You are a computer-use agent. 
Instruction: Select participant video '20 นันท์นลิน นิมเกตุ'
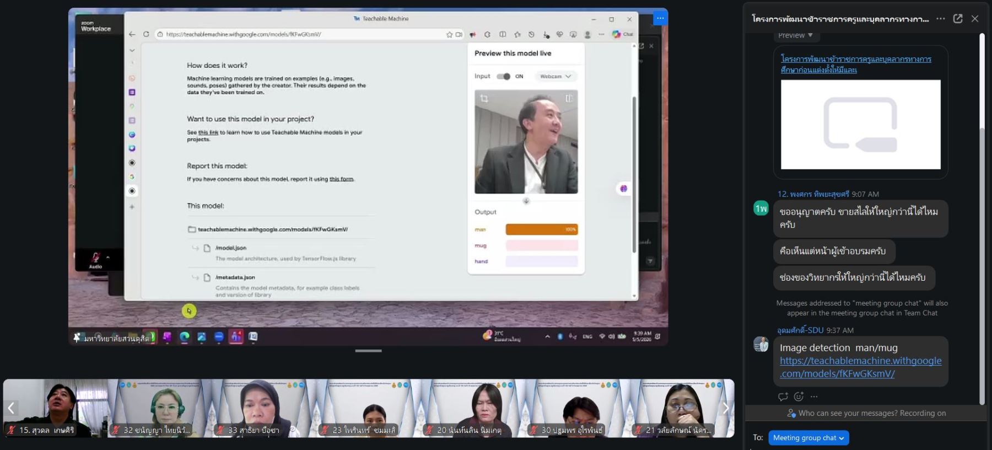pyautogui.click(x=473, y=408)
